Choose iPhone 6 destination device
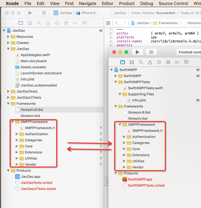The width and height of the screenshot is (201, 208). click(x=86, y=13)
